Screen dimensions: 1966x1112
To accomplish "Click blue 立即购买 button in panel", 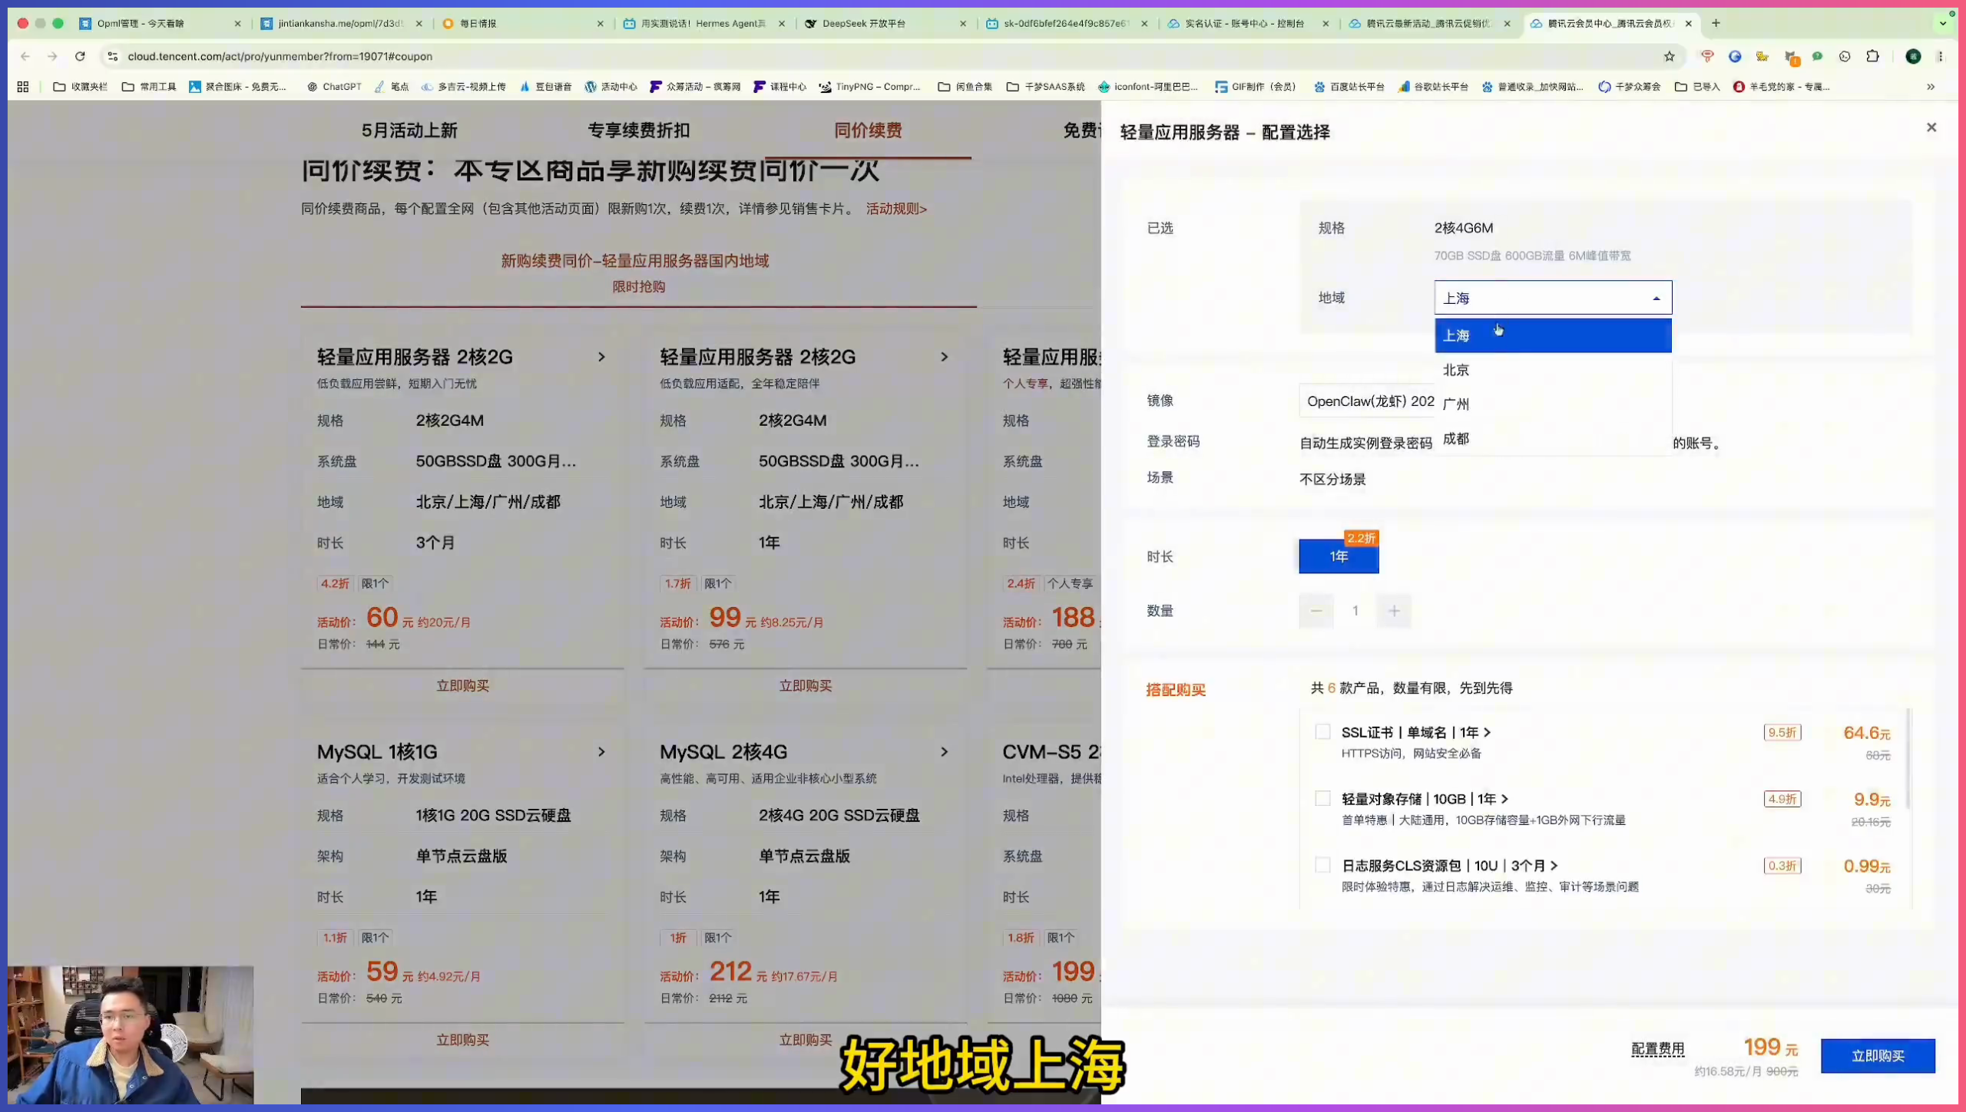I will (1878, 1056).
